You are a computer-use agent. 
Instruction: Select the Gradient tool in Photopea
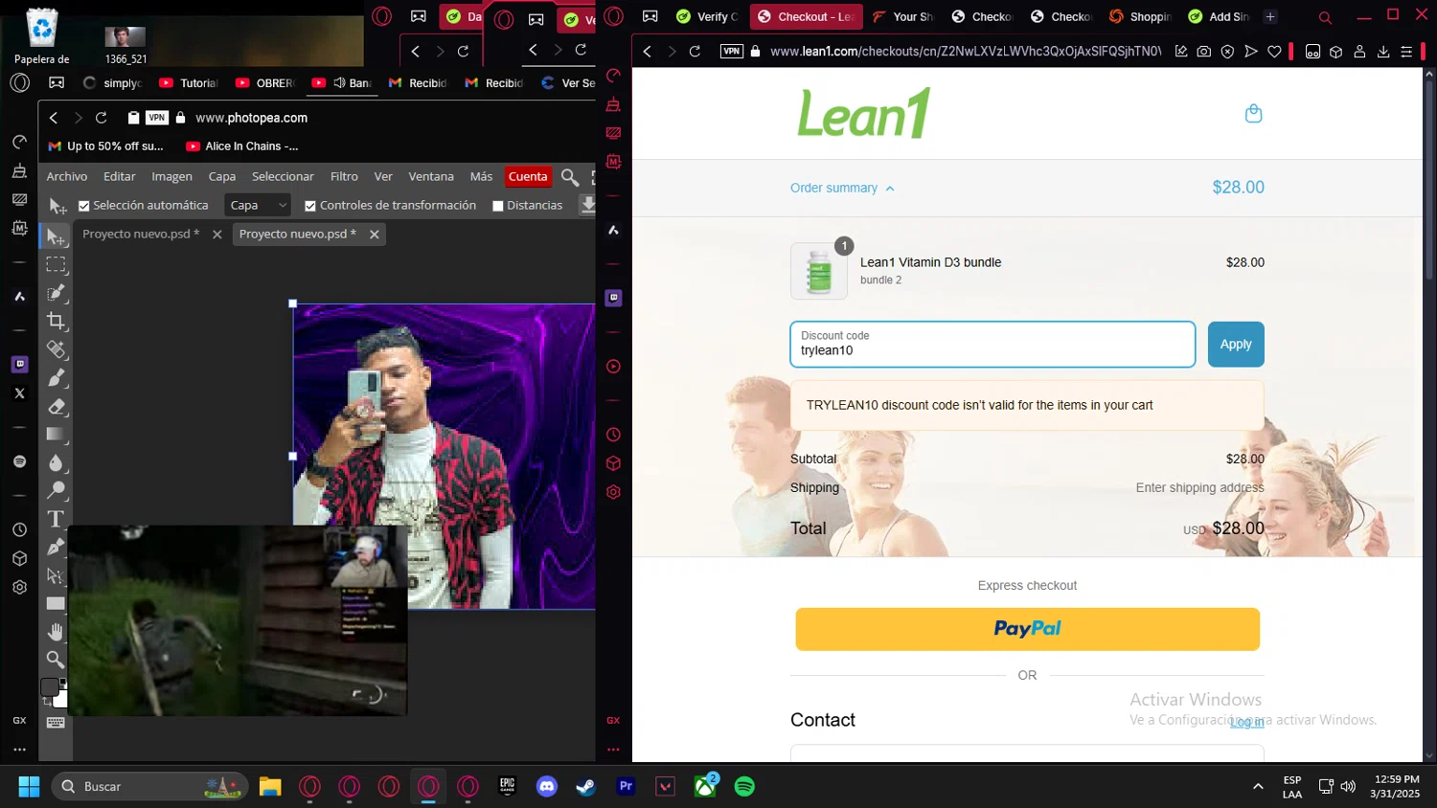click(57, 434)
